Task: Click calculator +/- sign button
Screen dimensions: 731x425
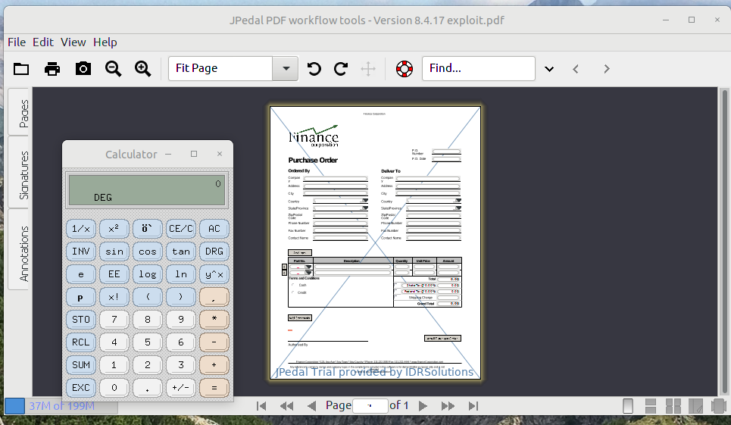Action: (181, 388)
